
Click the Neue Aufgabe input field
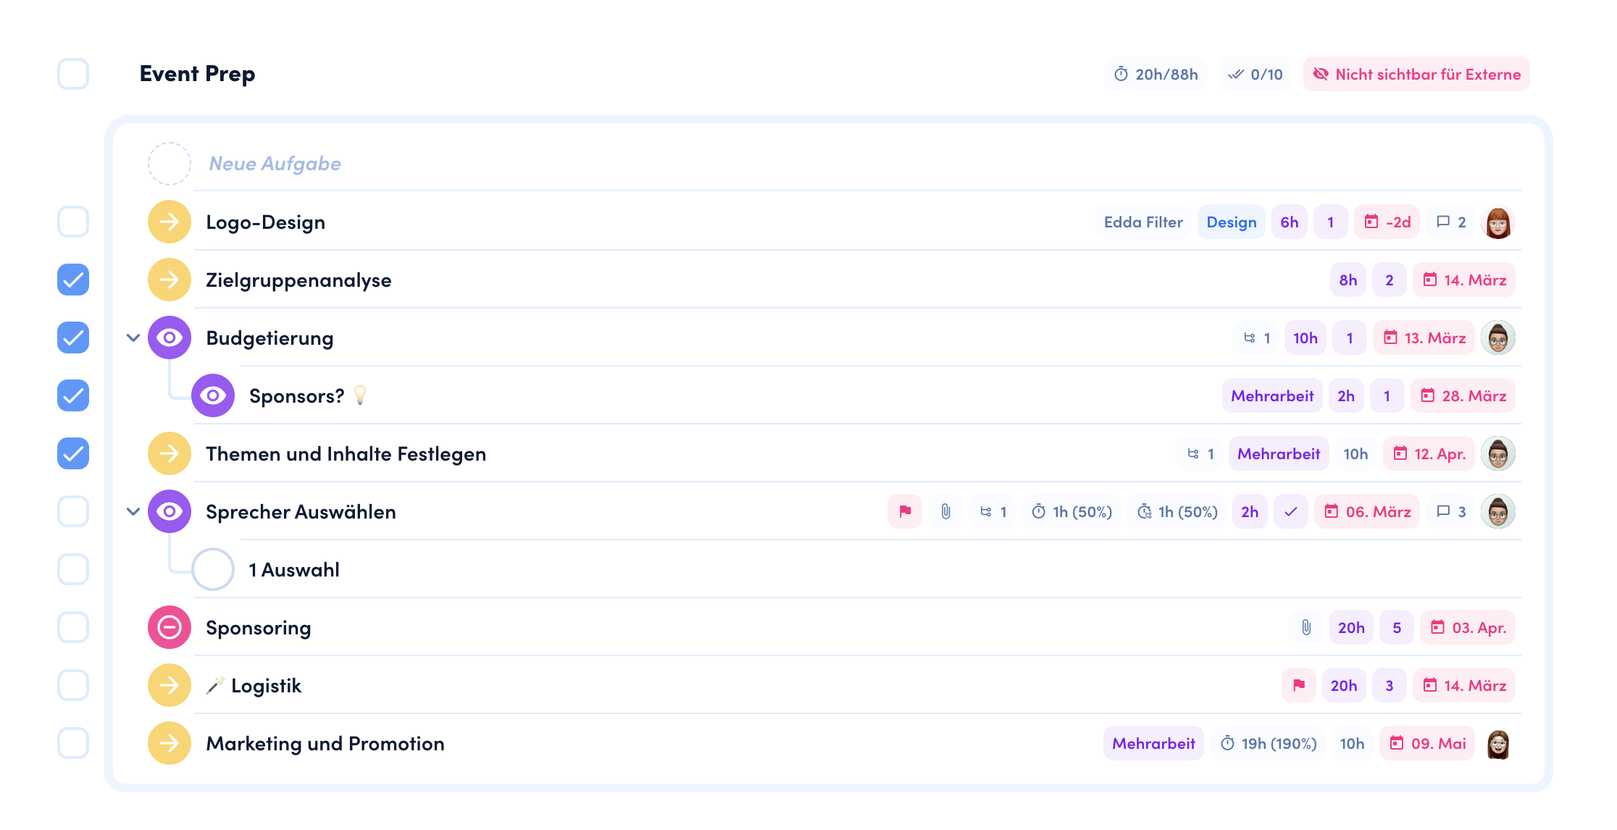[275, 164]
